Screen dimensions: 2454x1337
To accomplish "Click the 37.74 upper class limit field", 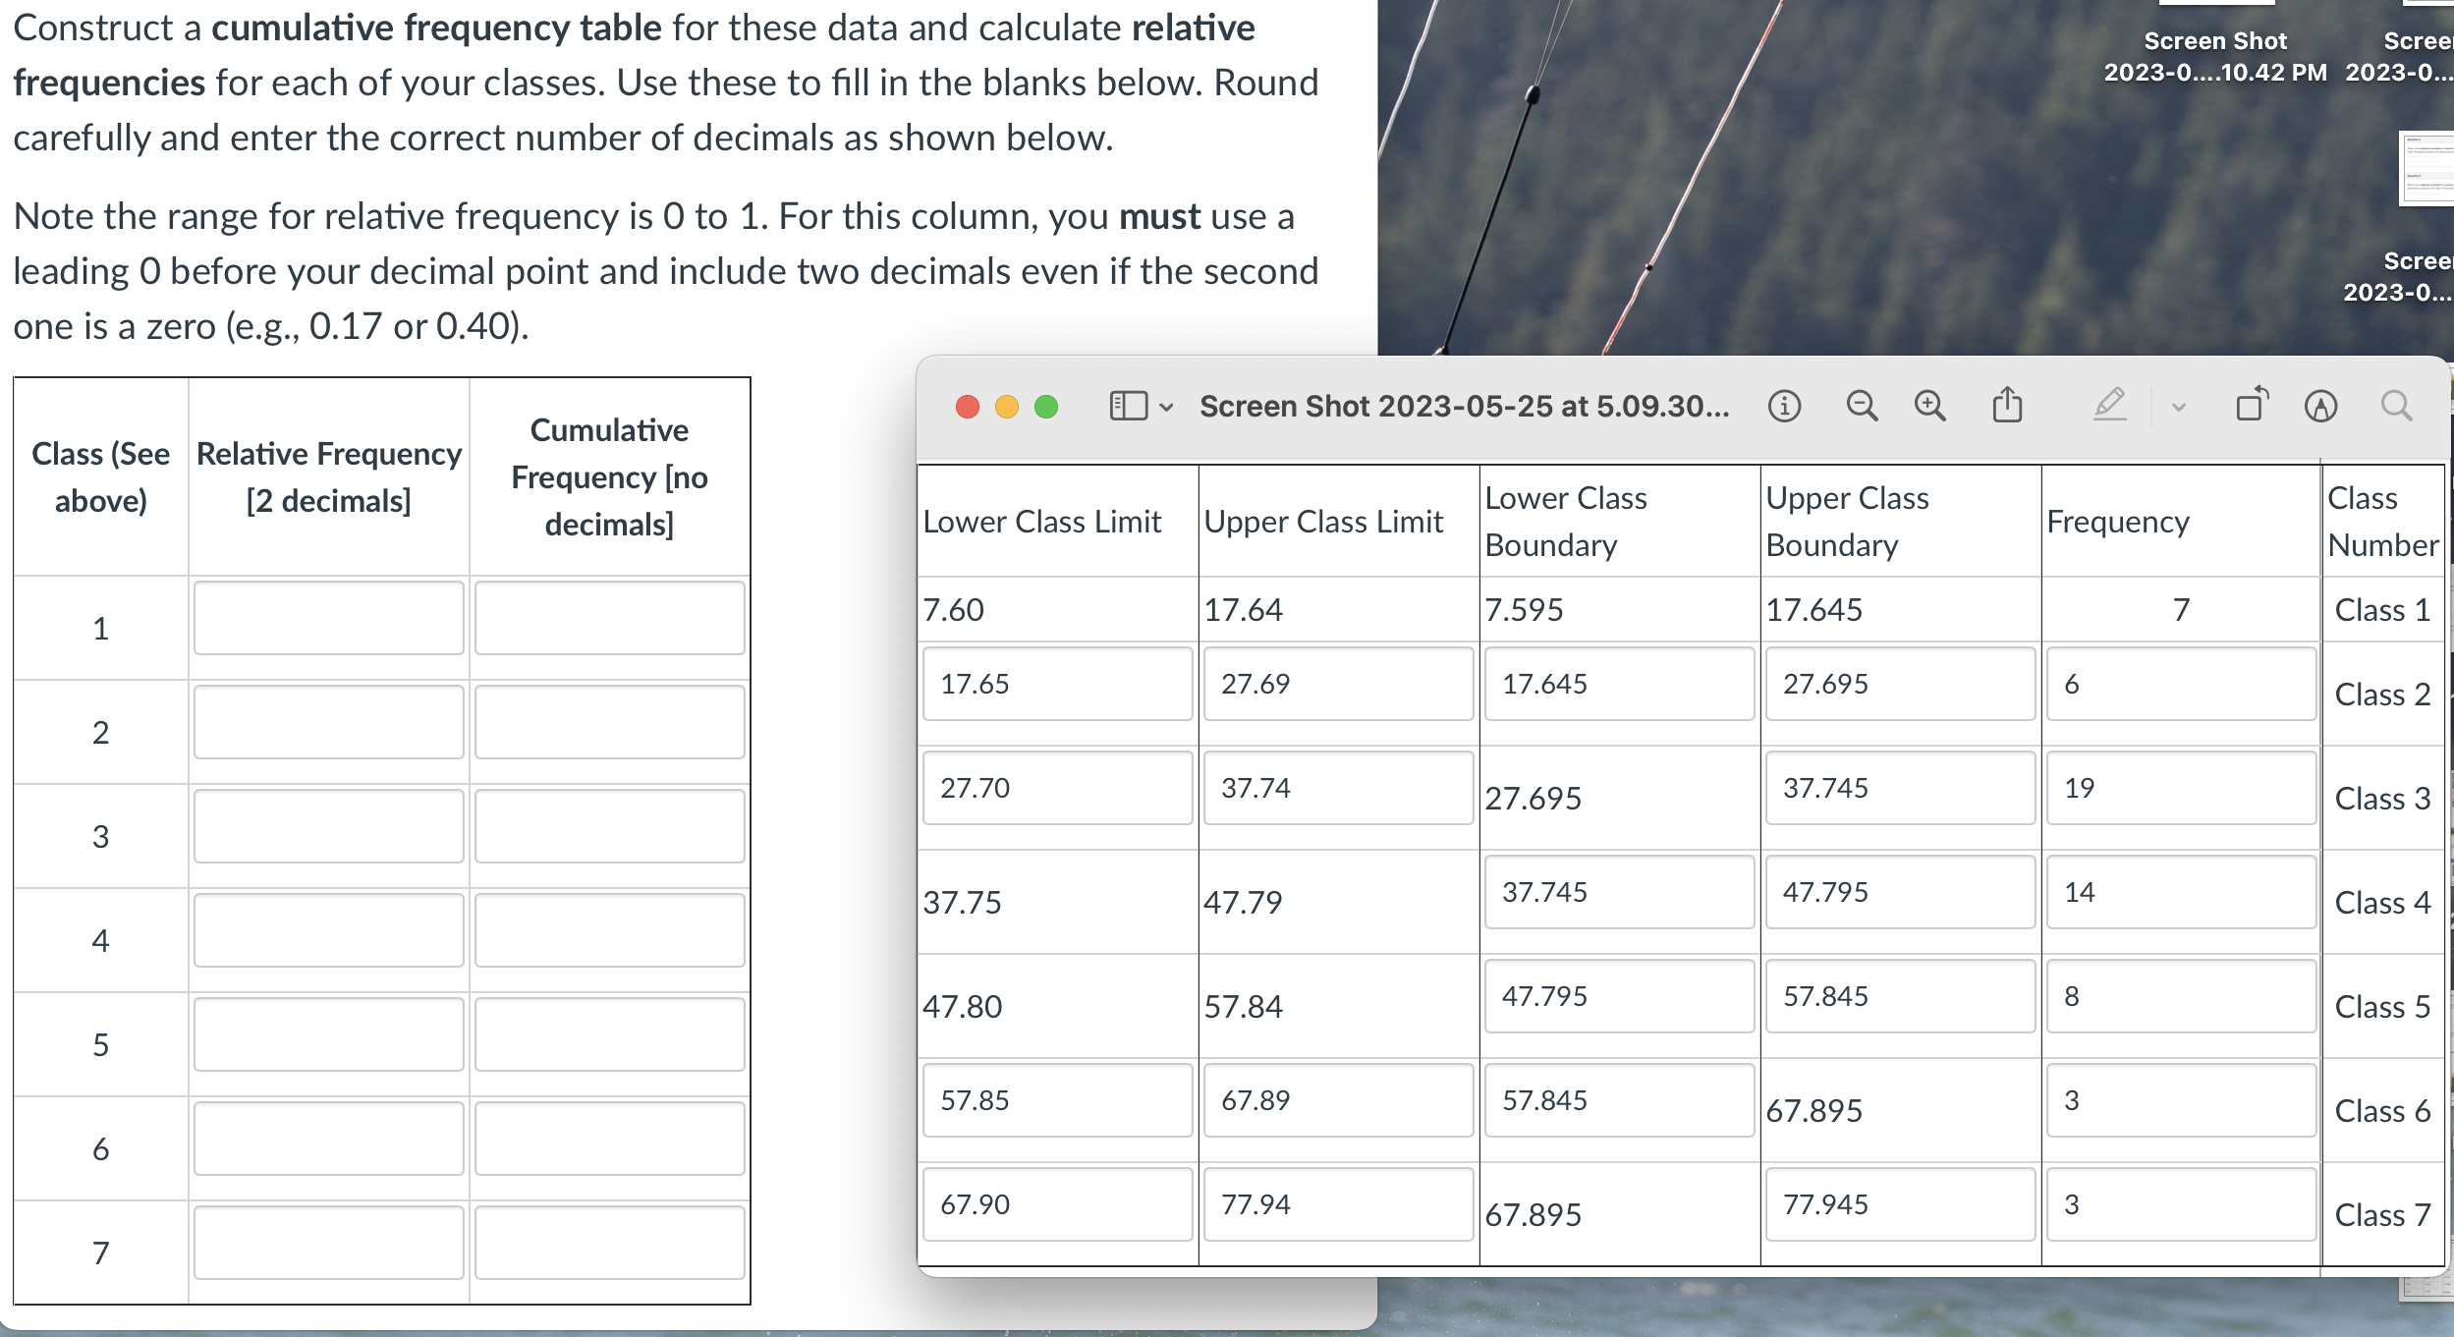I will pos(1339,788).
